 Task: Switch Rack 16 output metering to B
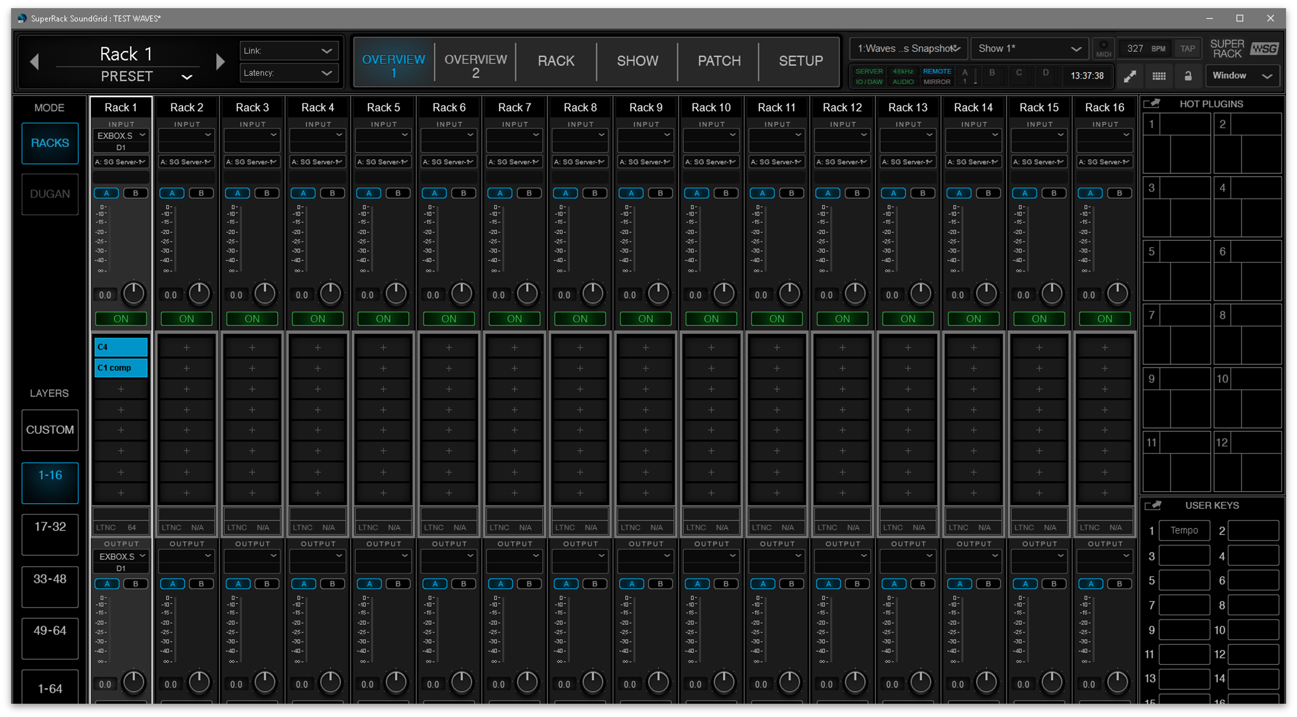coord(1120,584)
